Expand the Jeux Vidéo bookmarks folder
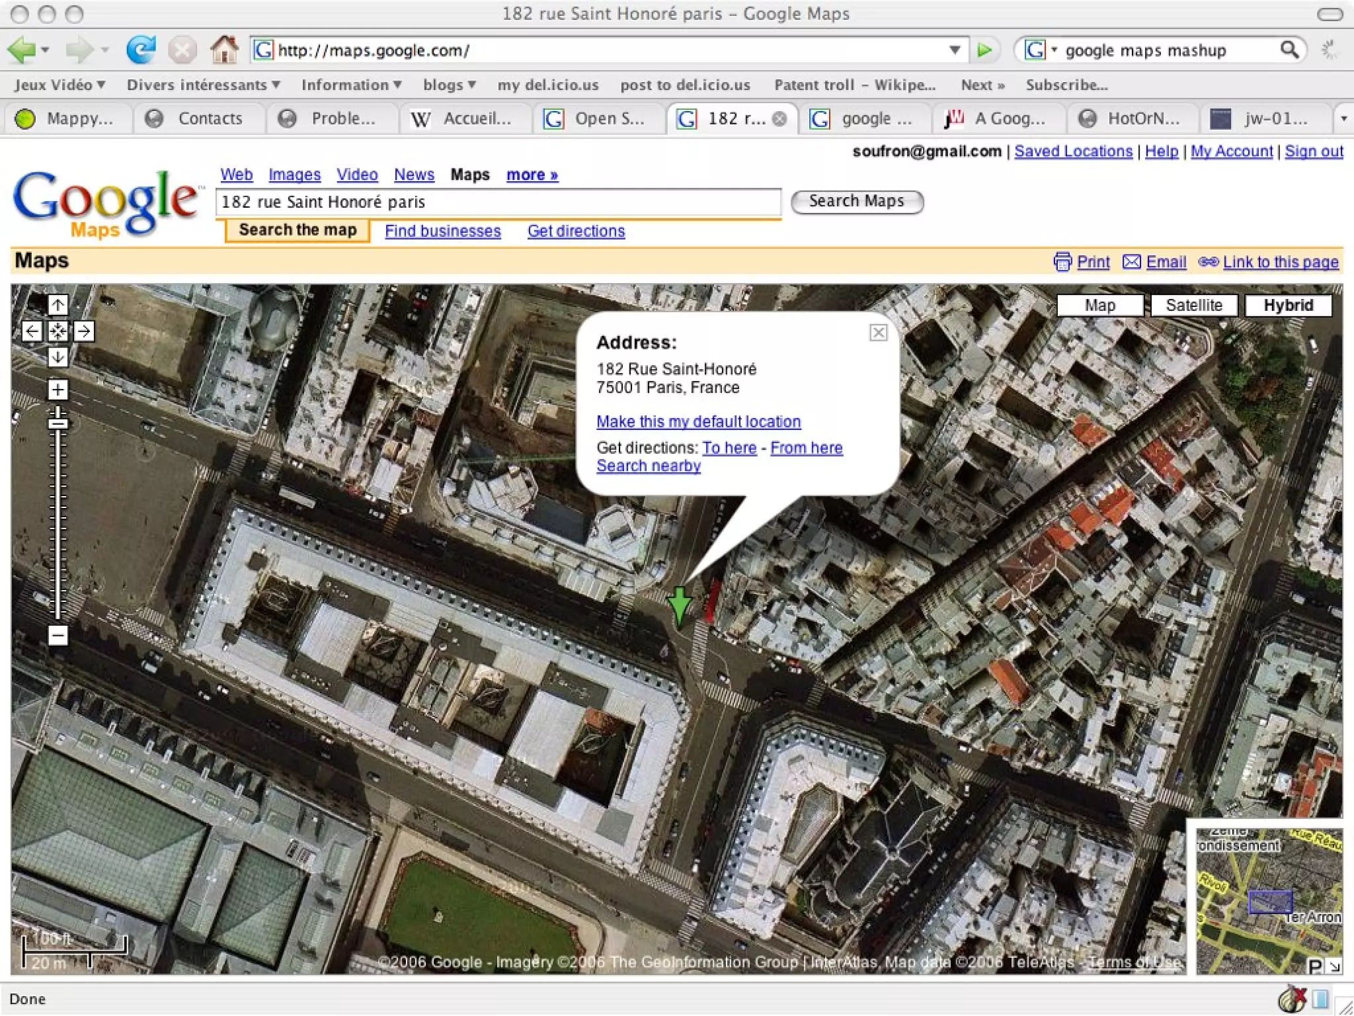 pyautogui.click(x=60, y=85)
